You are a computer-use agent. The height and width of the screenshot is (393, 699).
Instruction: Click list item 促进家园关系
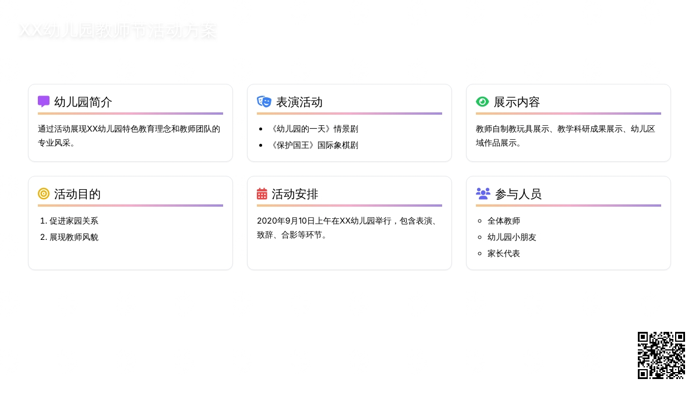pos(74,221)
